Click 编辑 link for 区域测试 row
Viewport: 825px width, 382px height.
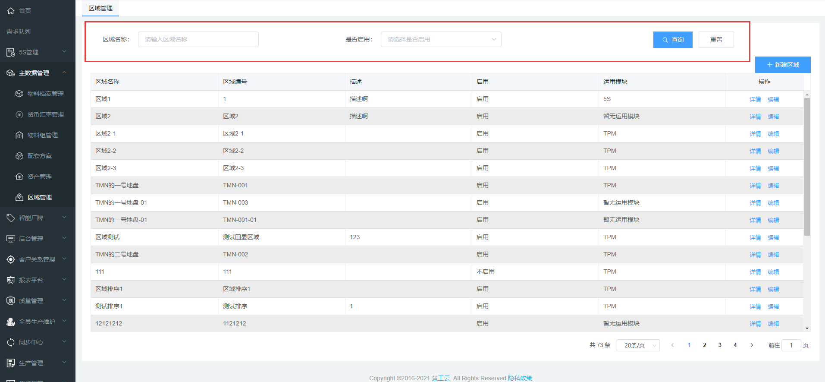(773, 237)
